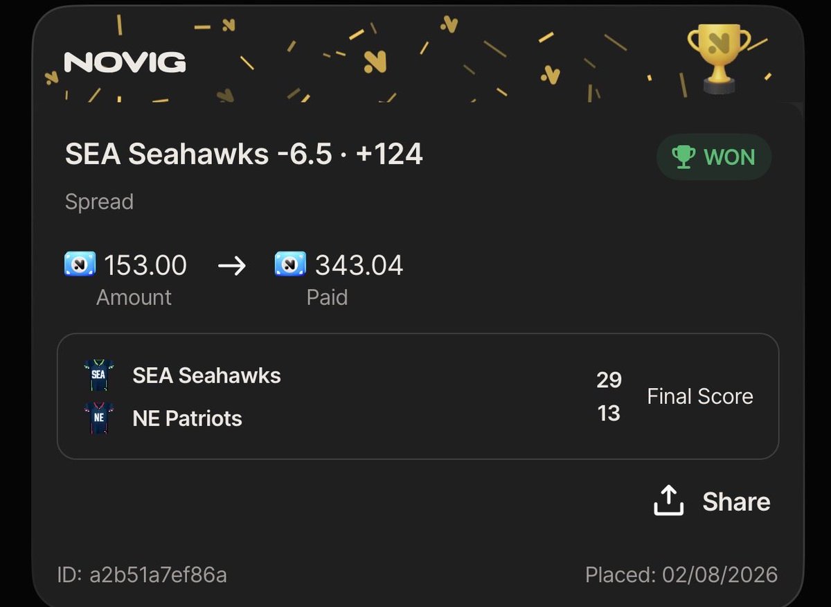Click the bet ID a2b51a7ef86a
Viewport: 831px width, 607px height.
tap(142, 574)
